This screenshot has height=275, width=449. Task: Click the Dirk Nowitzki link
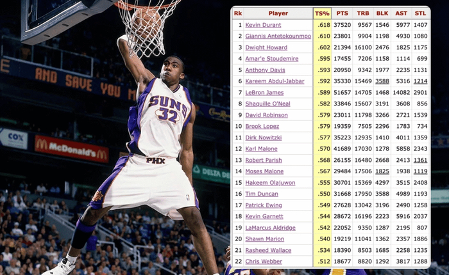[x=263, y=137]
